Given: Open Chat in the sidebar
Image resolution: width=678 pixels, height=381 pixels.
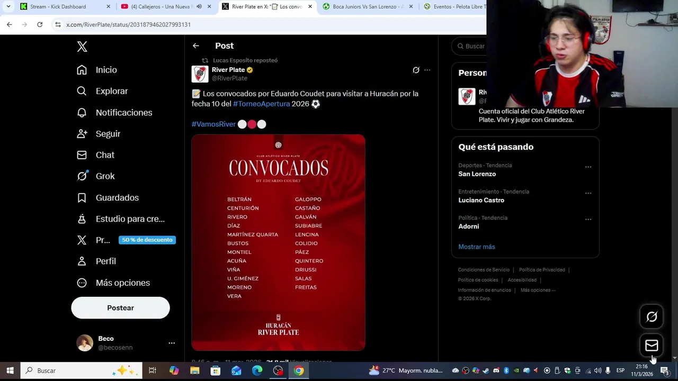Looking at the screenshot, I should click(x=95, y=155).
